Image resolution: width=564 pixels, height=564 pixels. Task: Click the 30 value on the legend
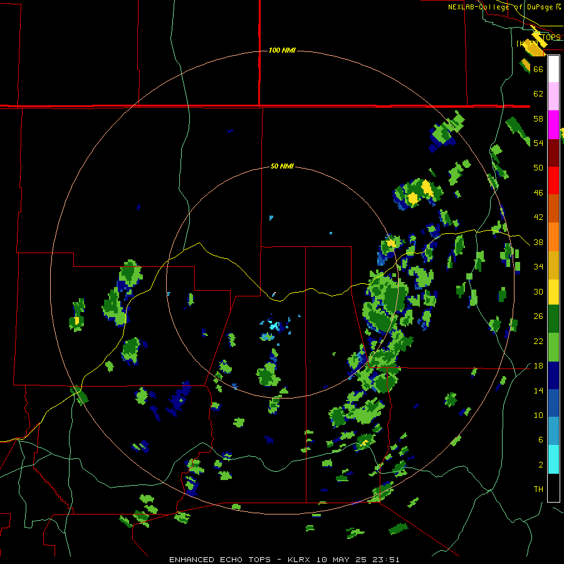[x=538, y=291]
